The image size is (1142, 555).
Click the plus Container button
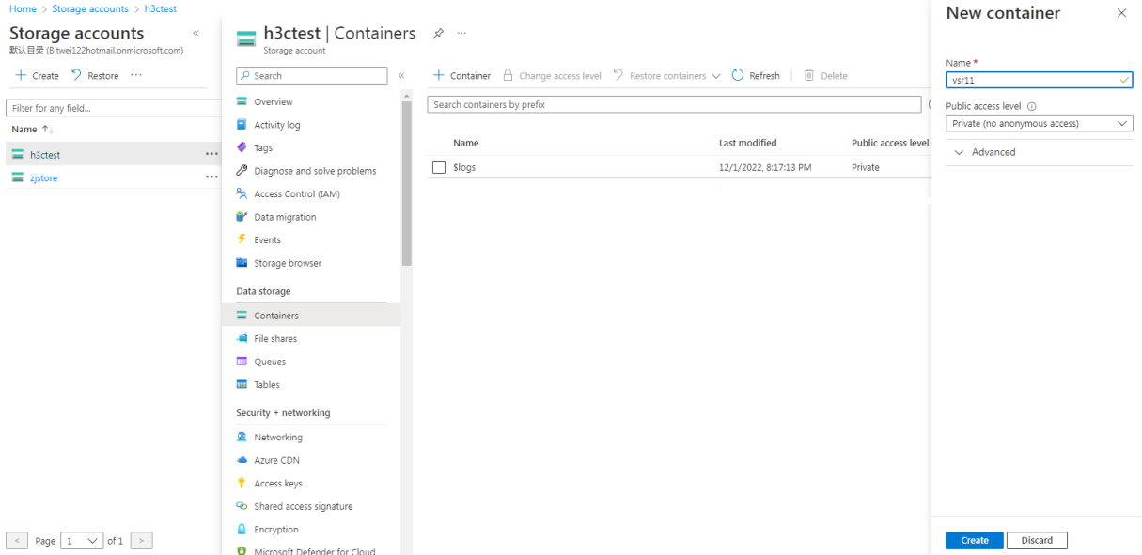coord(461,75)
